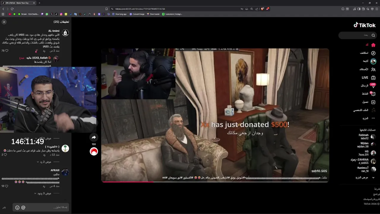Open the Friends icon in sidebar
380x214 pixels.
[373, 69]
